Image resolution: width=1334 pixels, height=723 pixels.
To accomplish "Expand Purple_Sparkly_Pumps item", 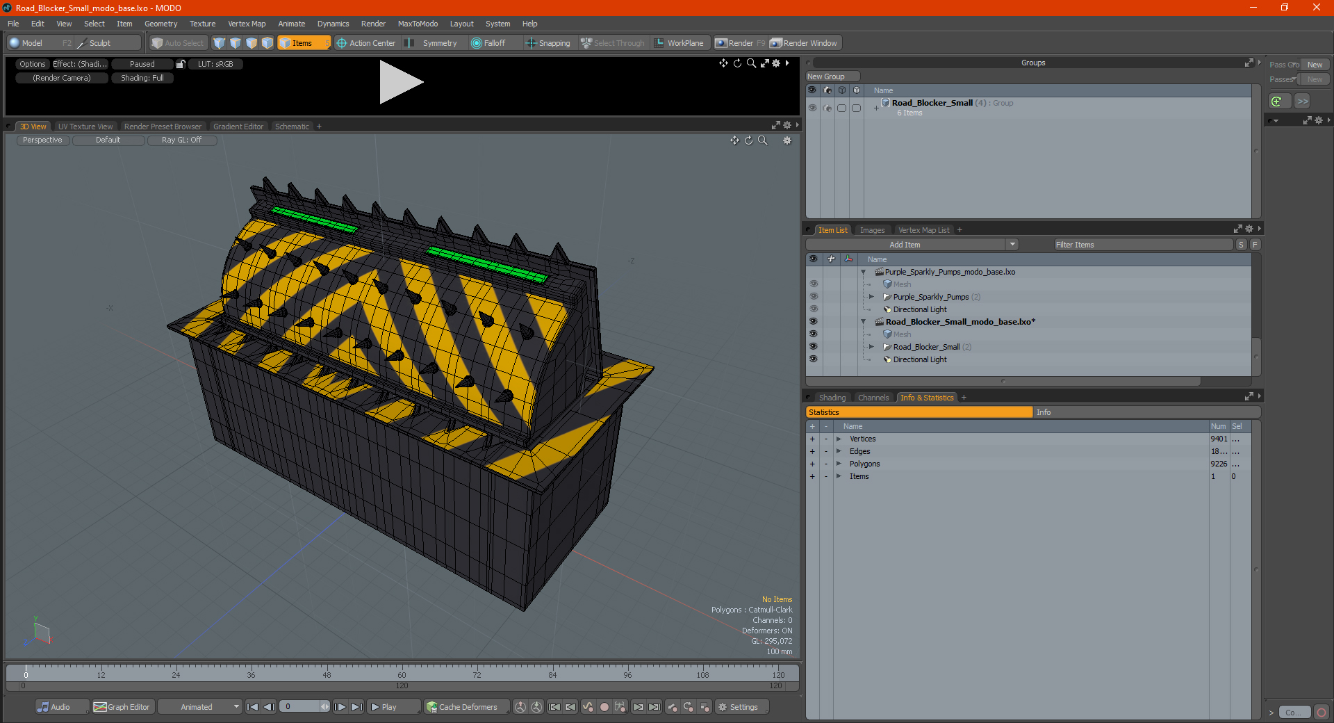I will tap(871, 297).
